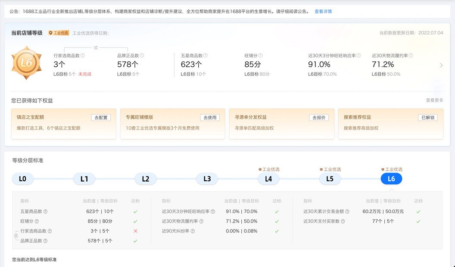Viewport: 455px width, 267px height.
Task: Click help icon next to 行家选商品数 in top stats
Action: click(83, 55)
